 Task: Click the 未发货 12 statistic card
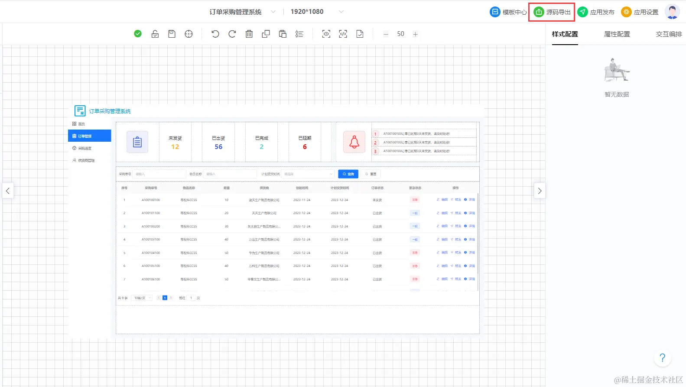click(x=175, y=142)
